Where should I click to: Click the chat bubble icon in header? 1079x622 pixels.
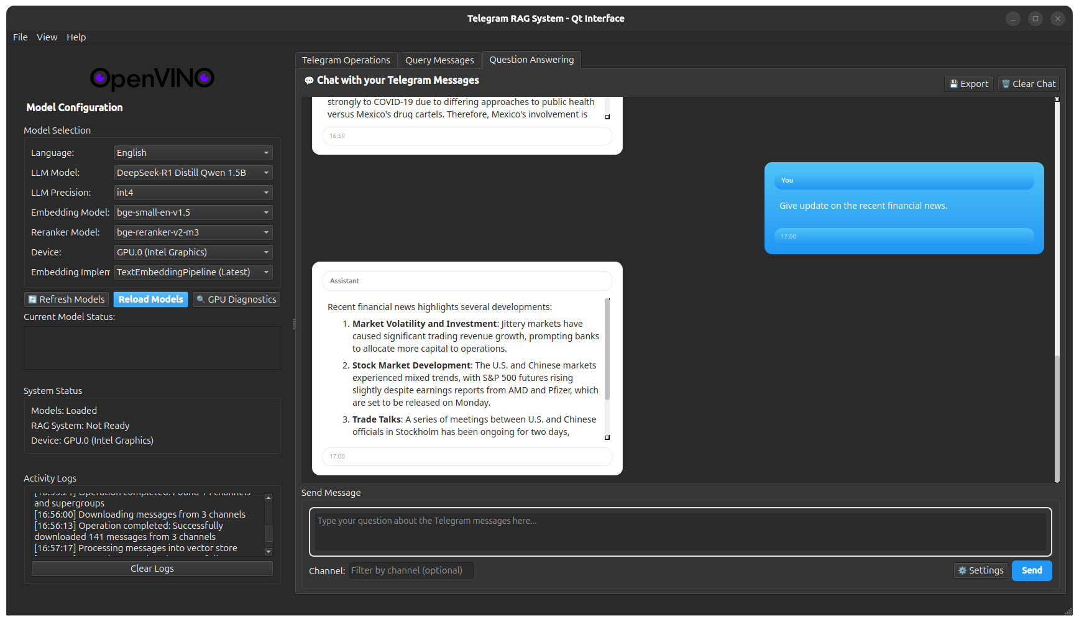(309, 81)
